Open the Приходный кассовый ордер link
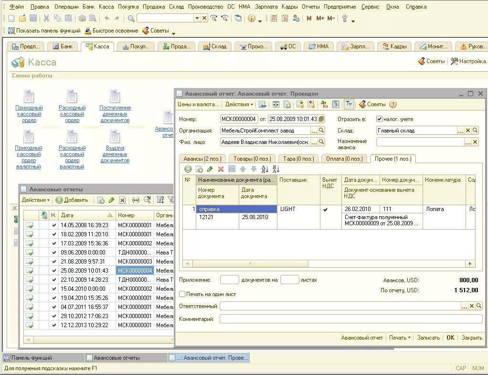Screen dimensions: 488x375 click(29, 114)
